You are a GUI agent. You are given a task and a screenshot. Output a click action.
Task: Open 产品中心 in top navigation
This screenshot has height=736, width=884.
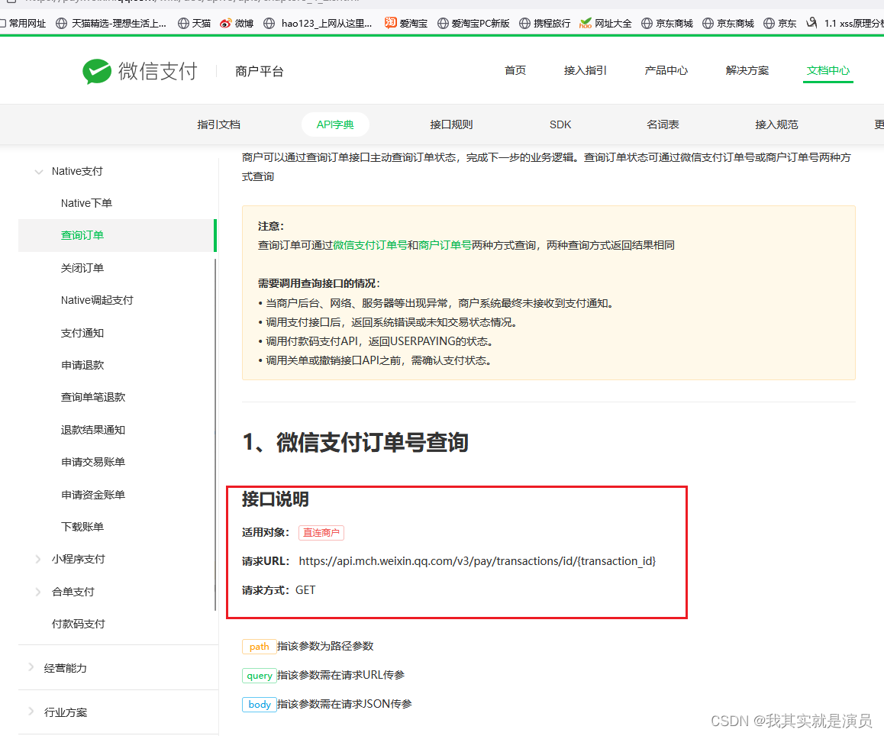tap(666, 70)
